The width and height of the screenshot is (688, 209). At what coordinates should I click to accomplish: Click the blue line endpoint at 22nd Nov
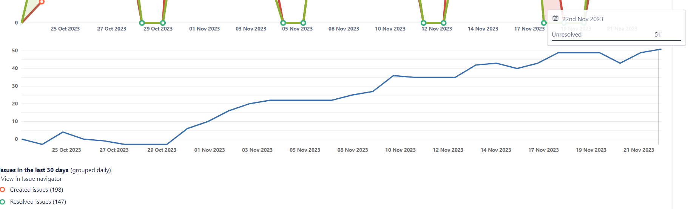(660, 49)
